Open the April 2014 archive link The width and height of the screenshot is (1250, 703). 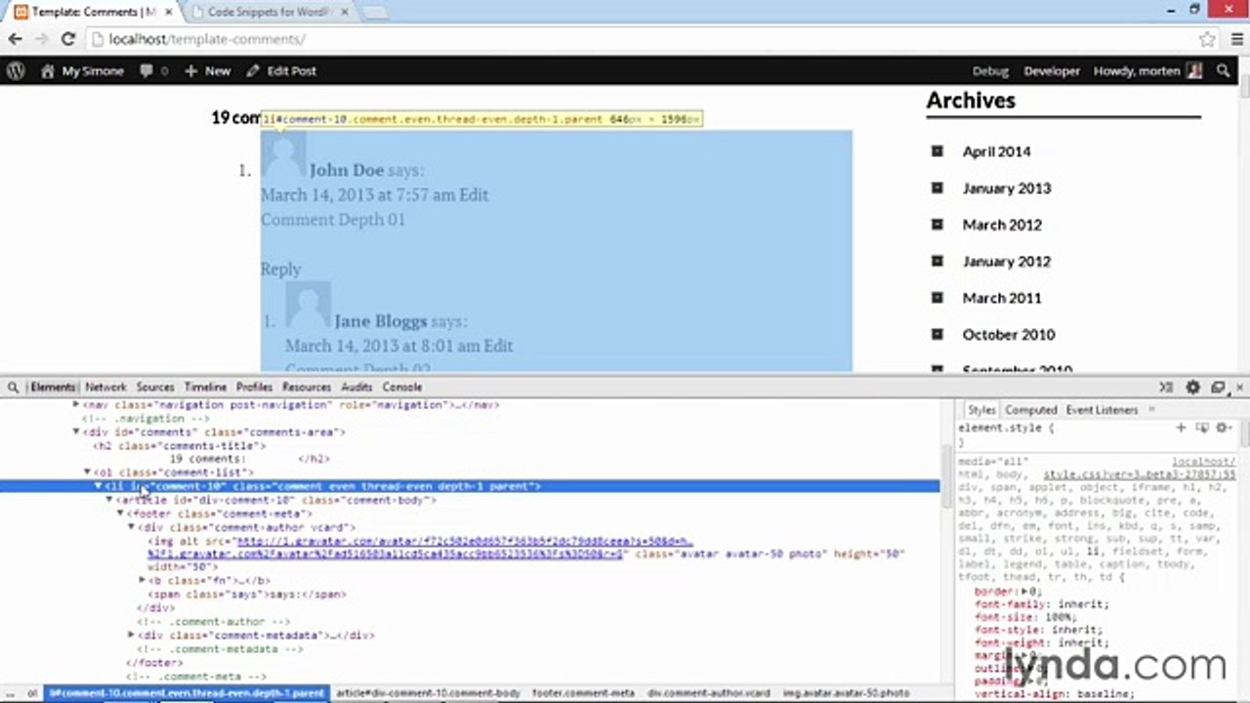[x=996, y=151]
